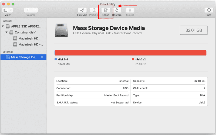
Task: Select the first Macintosh HD volume
Action: [28, 38]
